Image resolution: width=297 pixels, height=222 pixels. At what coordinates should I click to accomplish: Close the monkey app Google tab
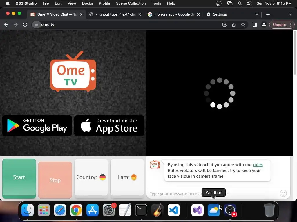tap(198, 14)
